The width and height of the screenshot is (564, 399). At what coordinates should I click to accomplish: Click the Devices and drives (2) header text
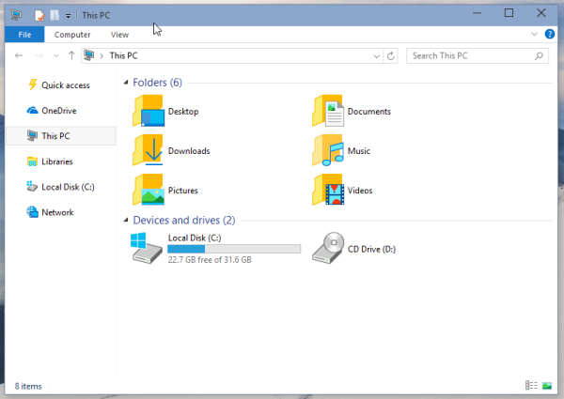184,220
